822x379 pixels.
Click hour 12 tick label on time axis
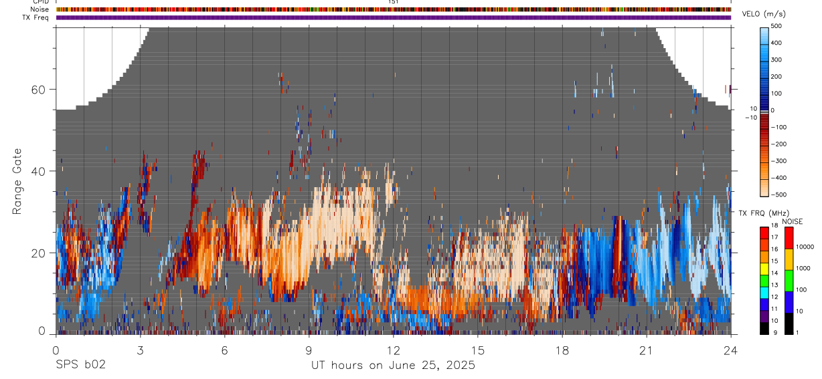coord(394,350)
